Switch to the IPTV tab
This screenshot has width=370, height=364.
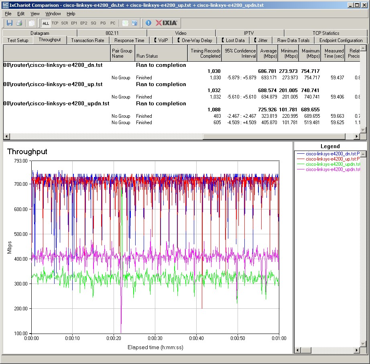click(249, 33)
